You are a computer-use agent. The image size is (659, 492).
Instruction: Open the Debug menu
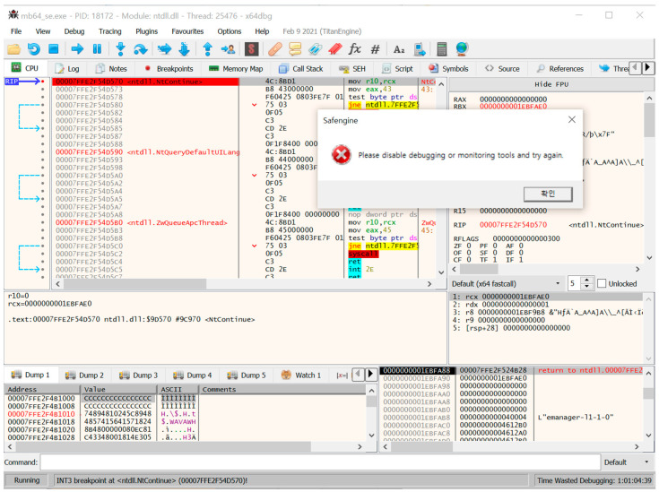click(x=74, y=31)
